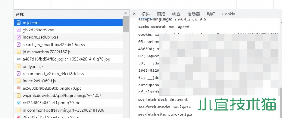The height and width of the screenshot is (118, 282).
Task: Select the recommend_v2.min_44ccf8dd.css request
Action: point(68,74)
